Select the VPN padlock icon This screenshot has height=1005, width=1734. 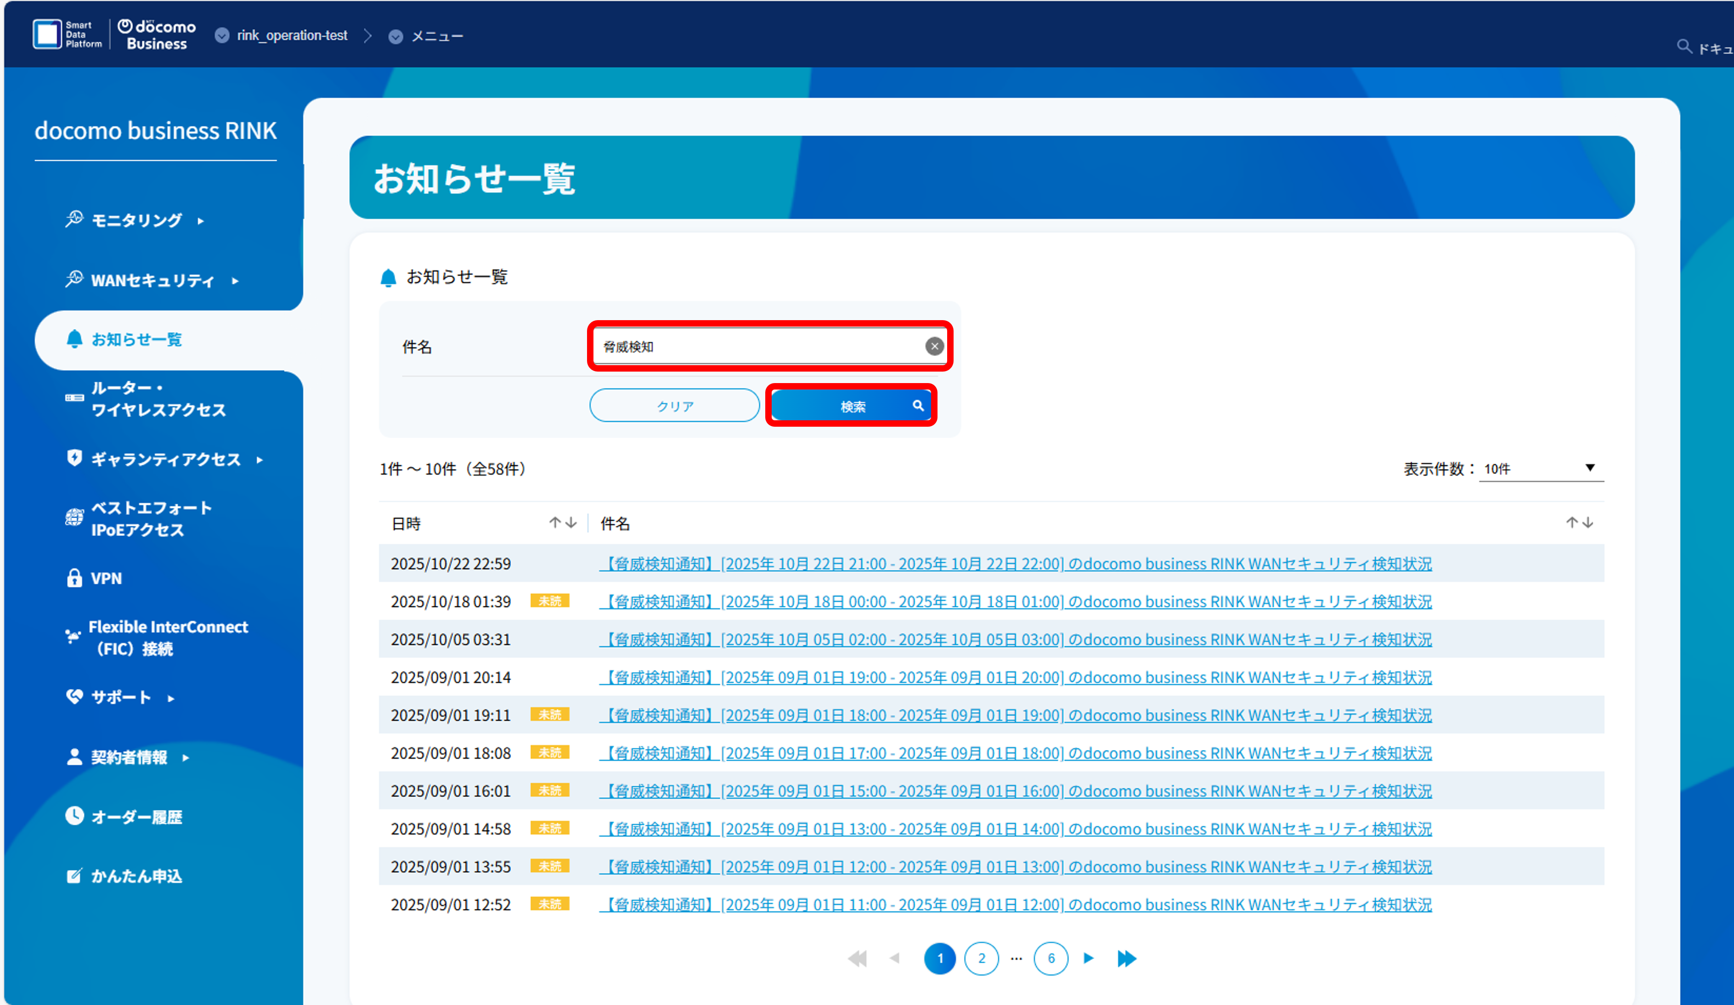pyautogui.click(x=74, y=578)
